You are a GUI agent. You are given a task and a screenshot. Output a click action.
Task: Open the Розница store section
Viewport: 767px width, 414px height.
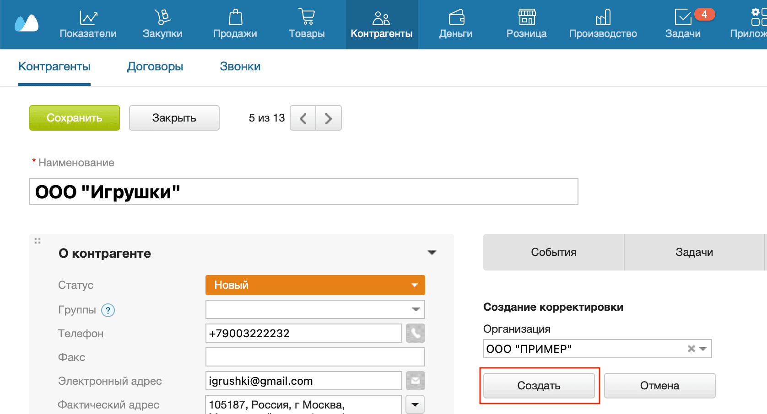tap(526, 24)
